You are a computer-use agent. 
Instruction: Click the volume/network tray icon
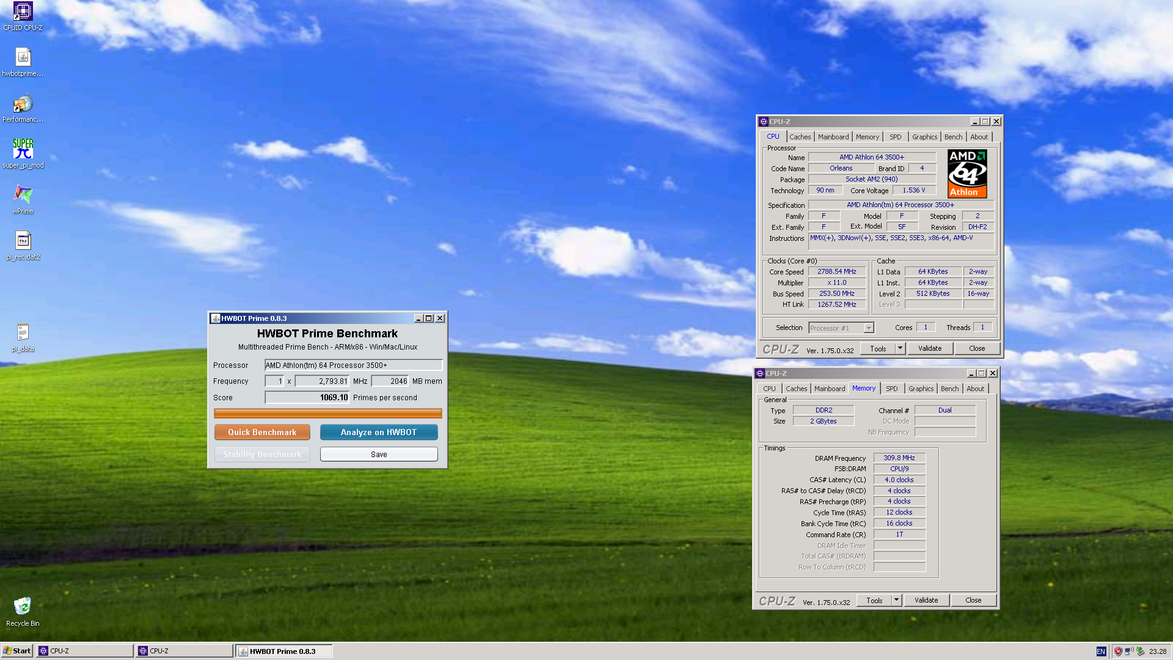(x=1129, y=651)
